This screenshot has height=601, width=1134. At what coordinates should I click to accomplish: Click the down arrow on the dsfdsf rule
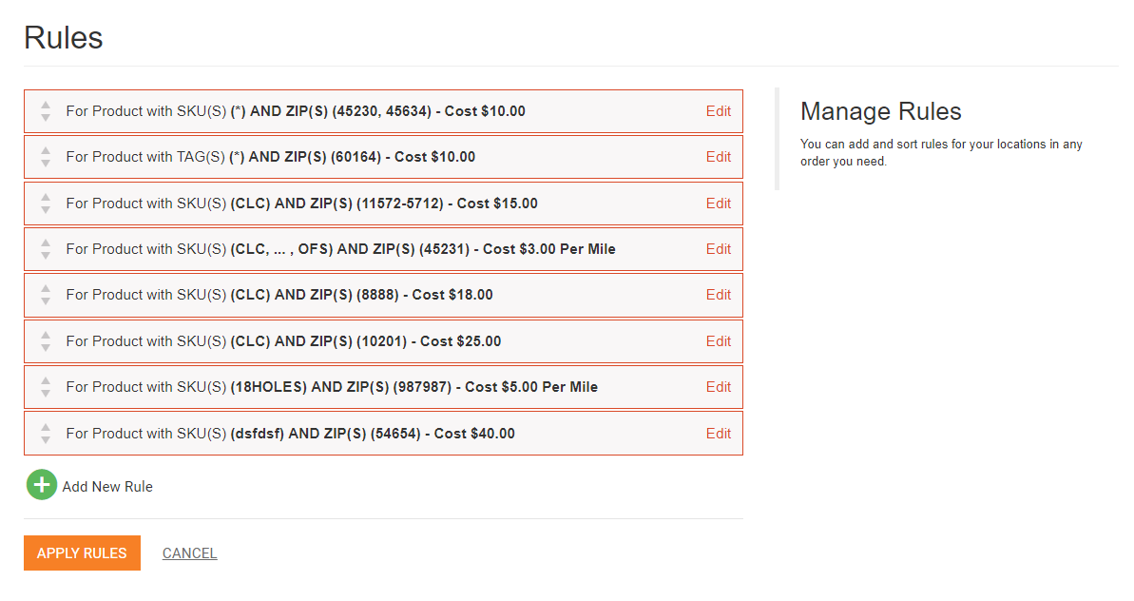46,440
